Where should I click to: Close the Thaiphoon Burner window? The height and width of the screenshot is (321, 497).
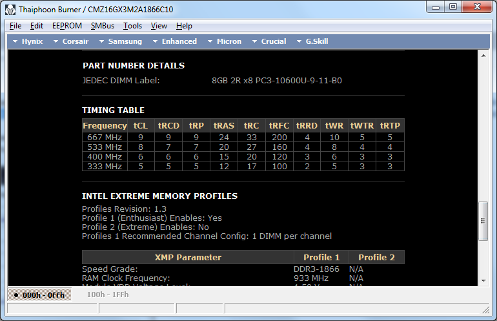tap(477, 7)
